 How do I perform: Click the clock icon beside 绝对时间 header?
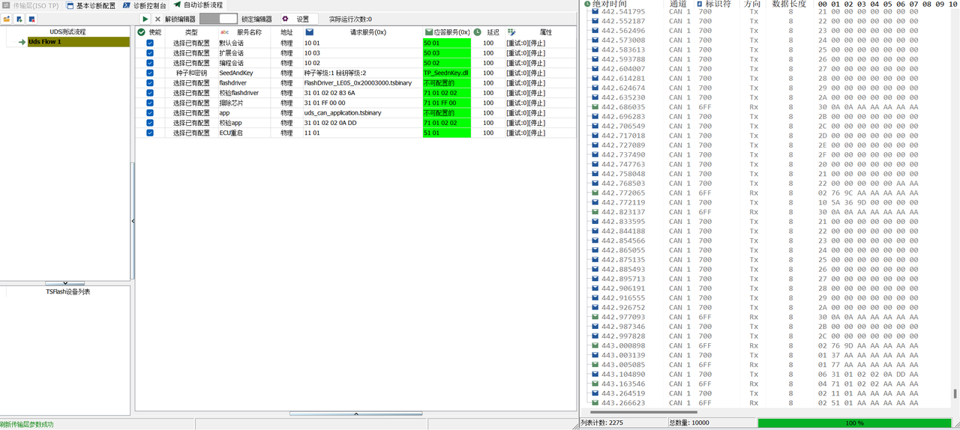[587, 4]
